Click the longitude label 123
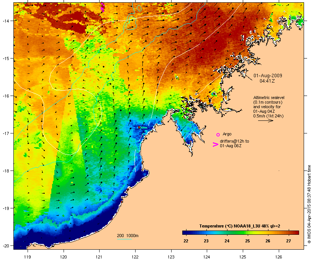314x260 pixels. pyautogui.click(x=171, y=257)
